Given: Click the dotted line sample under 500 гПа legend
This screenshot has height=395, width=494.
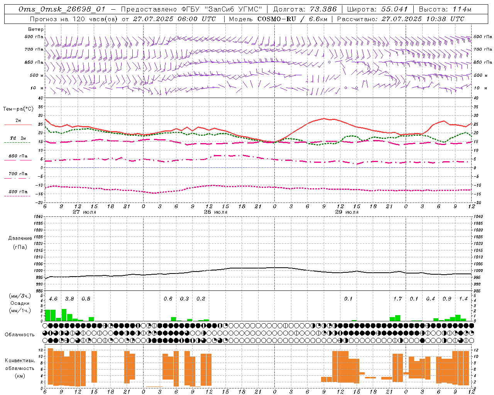Looking at the screenshot, I should [17, 196].
